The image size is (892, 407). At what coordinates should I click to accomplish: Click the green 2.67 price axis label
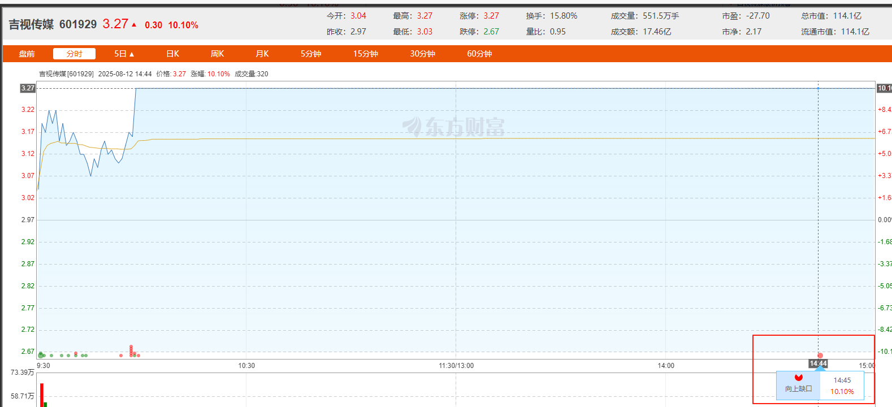tap(28, 352)
